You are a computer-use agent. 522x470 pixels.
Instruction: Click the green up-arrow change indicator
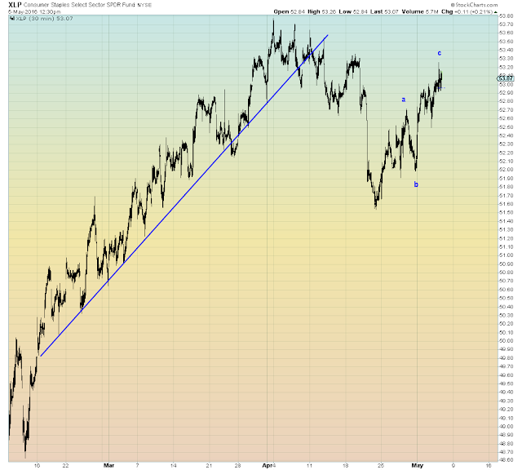click(496, 12)
